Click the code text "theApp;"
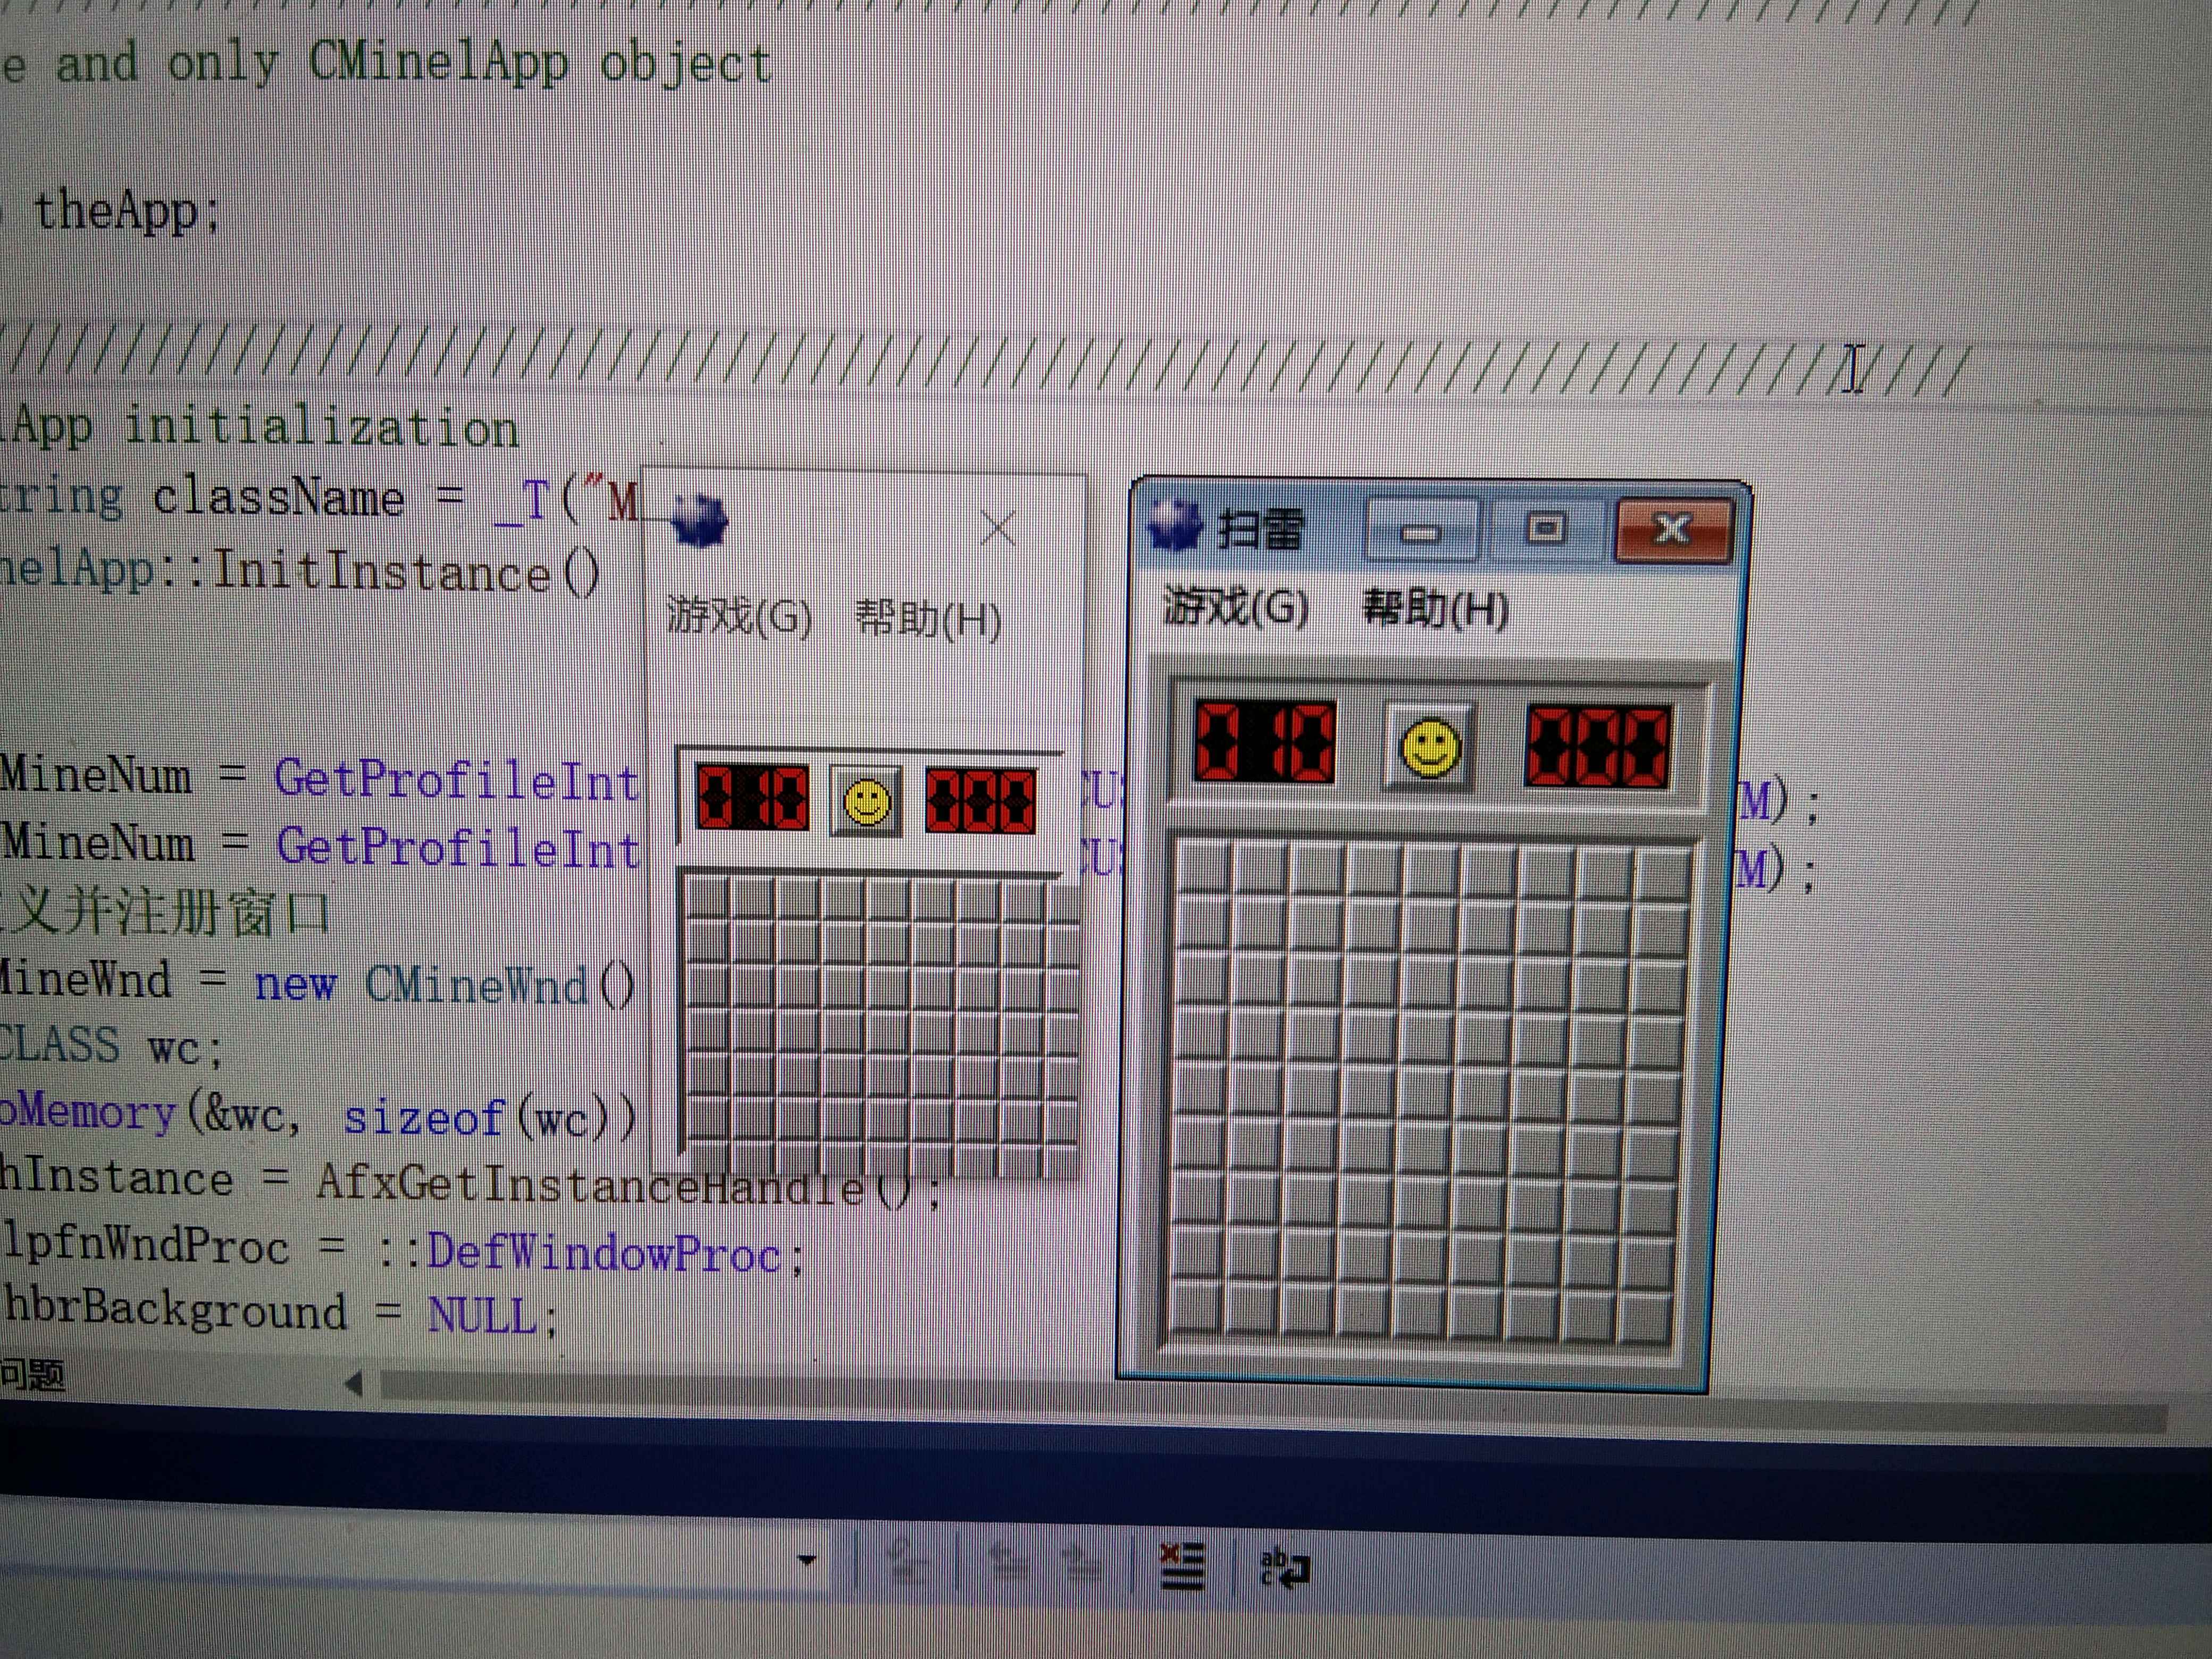The image size is (2212, 1659). point(127,212)
